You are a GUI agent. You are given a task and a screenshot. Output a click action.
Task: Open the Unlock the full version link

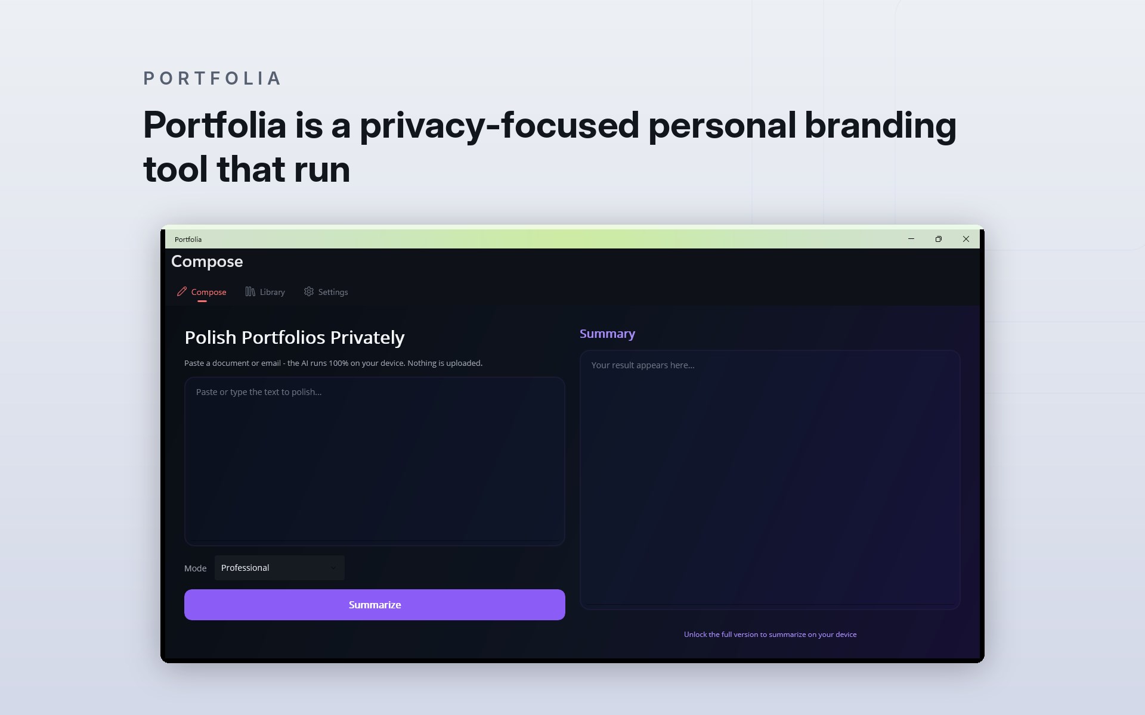(x=770, y=635)
